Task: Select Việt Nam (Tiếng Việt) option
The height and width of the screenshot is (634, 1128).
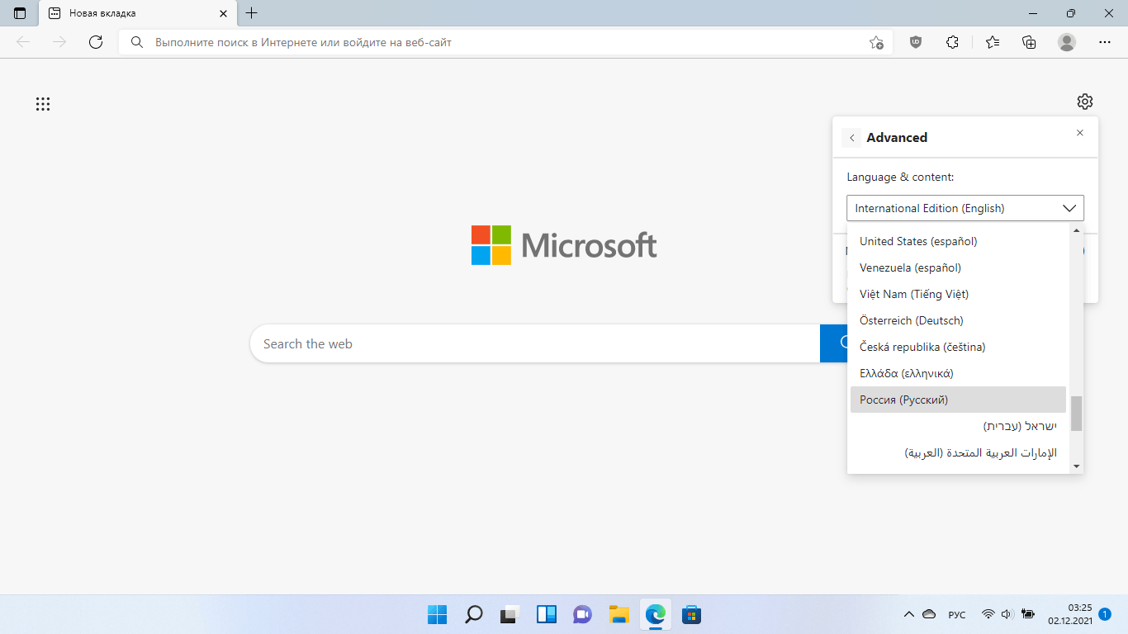Action: coord(958,294)
